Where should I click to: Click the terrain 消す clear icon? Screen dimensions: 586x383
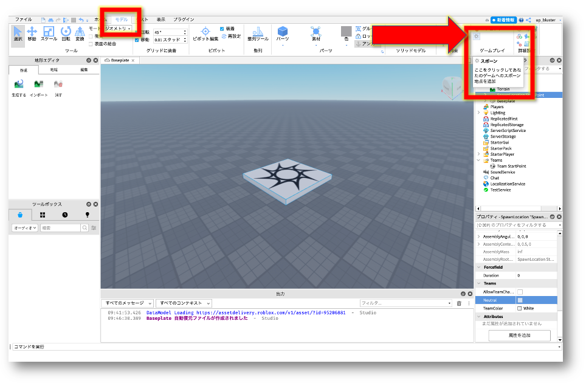click(x=58, y=84)
